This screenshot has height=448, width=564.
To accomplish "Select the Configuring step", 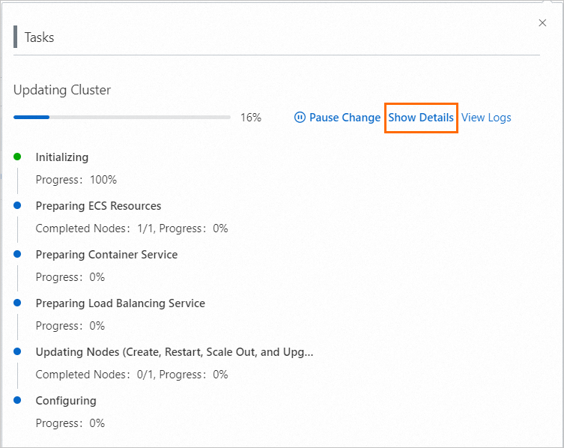I will (66, 401).
